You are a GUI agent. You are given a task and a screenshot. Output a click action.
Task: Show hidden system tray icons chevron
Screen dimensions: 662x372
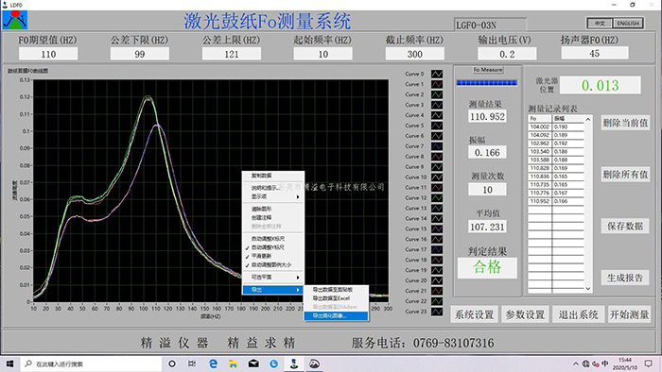575,364
